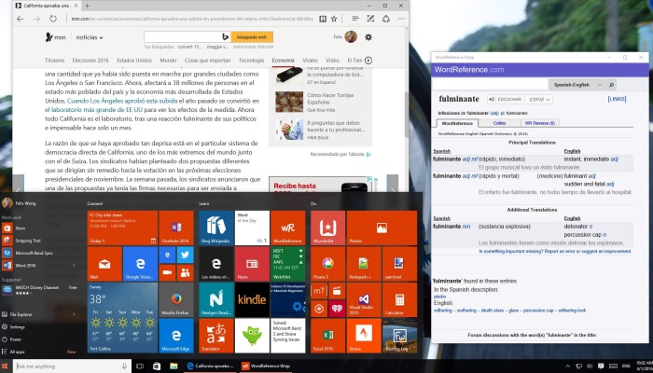Click the Cortana 'Ask me anything' box

[72, 366]
